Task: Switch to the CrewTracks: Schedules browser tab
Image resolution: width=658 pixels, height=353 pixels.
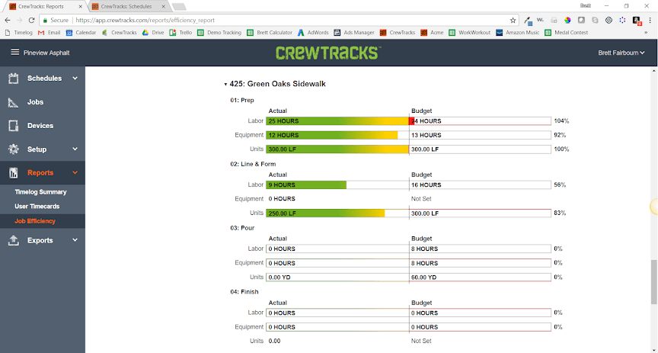Action: pyautogui.click(x=125, y=6)
